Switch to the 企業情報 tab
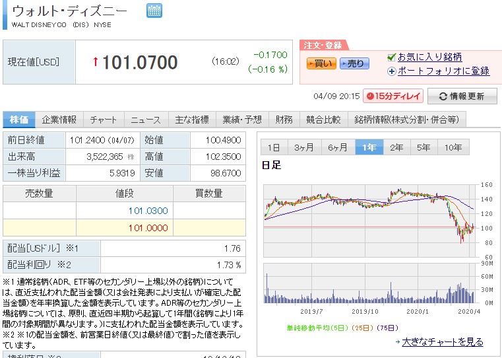Screen dimensions: 502x358 (x=59, y=120)
